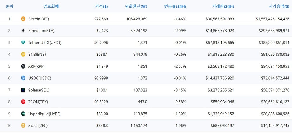
Task: Sort by 시가총액($) column header
Action: tap(279, 6)
